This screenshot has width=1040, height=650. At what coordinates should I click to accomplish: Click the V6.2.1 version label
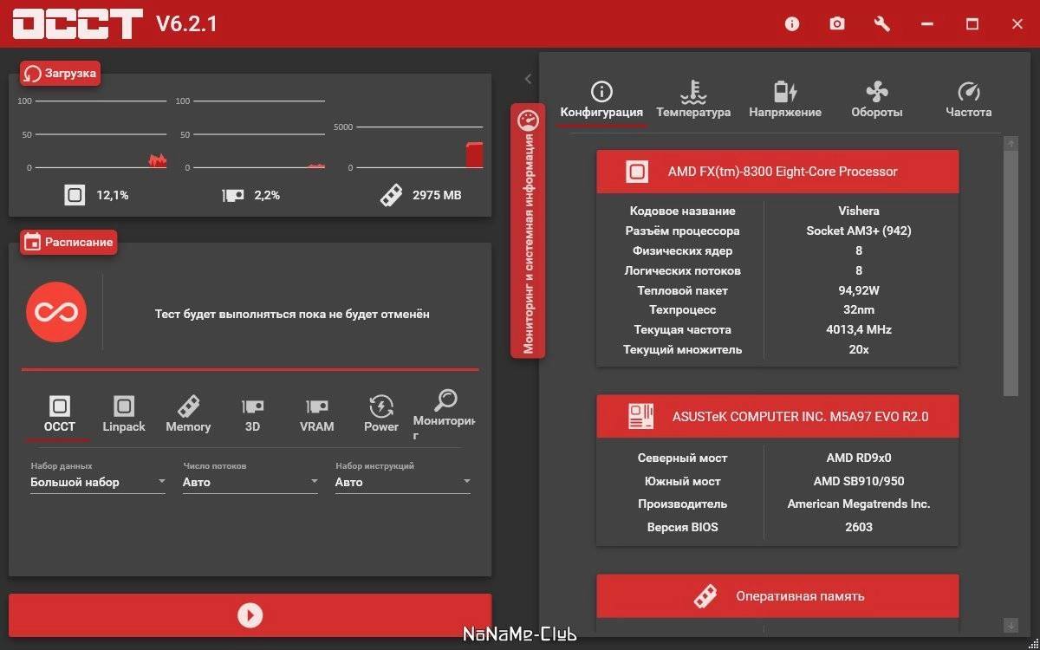point(186,23)
